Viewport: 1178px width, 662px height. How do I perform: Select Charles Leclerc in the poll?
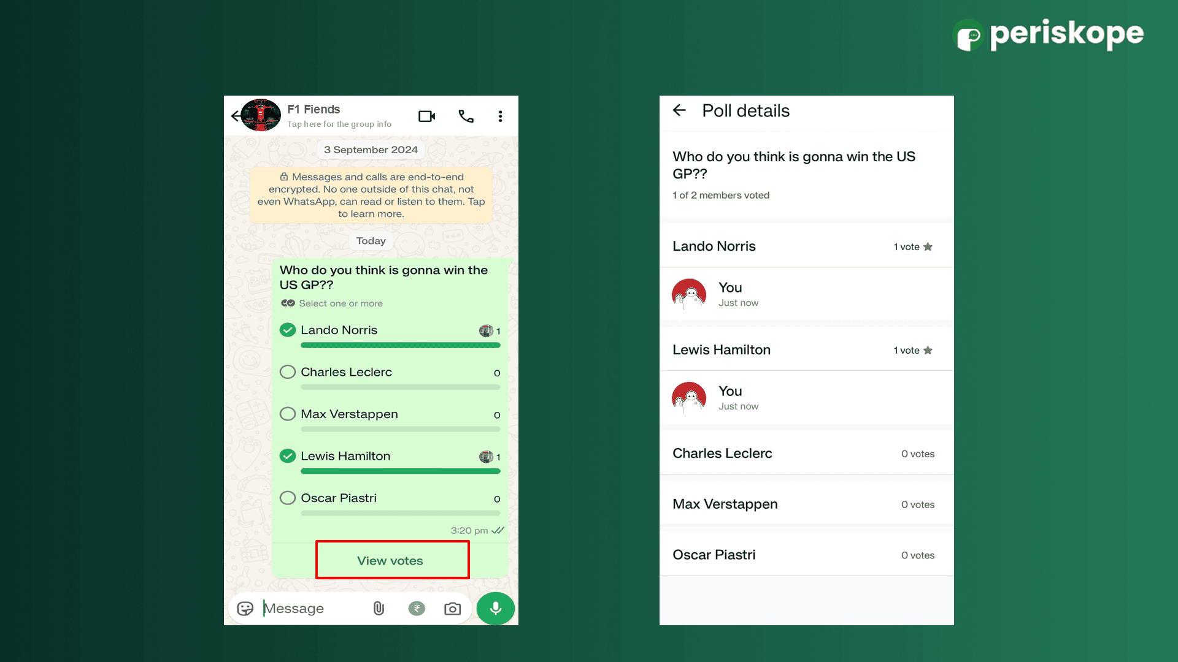pos(288,372)
